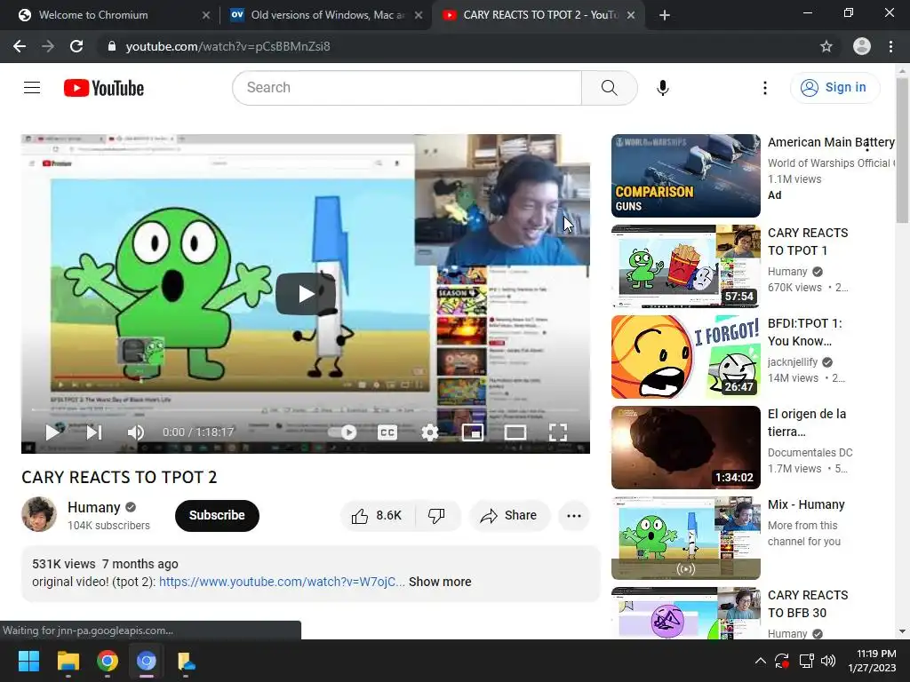Screen dimensions: 910x682
Task: Dislike the video with thumbs down
Action: coord(436,516)
